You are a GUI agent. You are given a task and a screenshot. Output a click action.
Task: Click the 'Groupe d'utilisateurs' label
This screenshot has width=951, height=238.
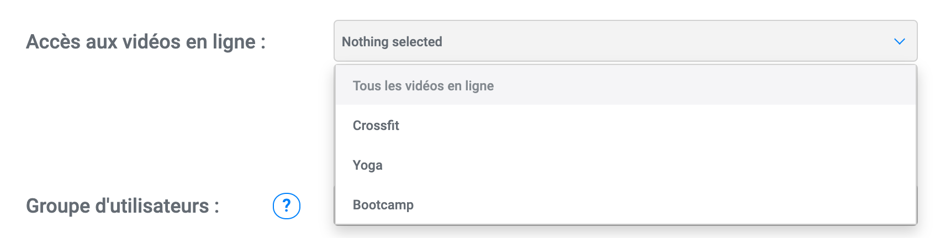(x=123, y=206)
